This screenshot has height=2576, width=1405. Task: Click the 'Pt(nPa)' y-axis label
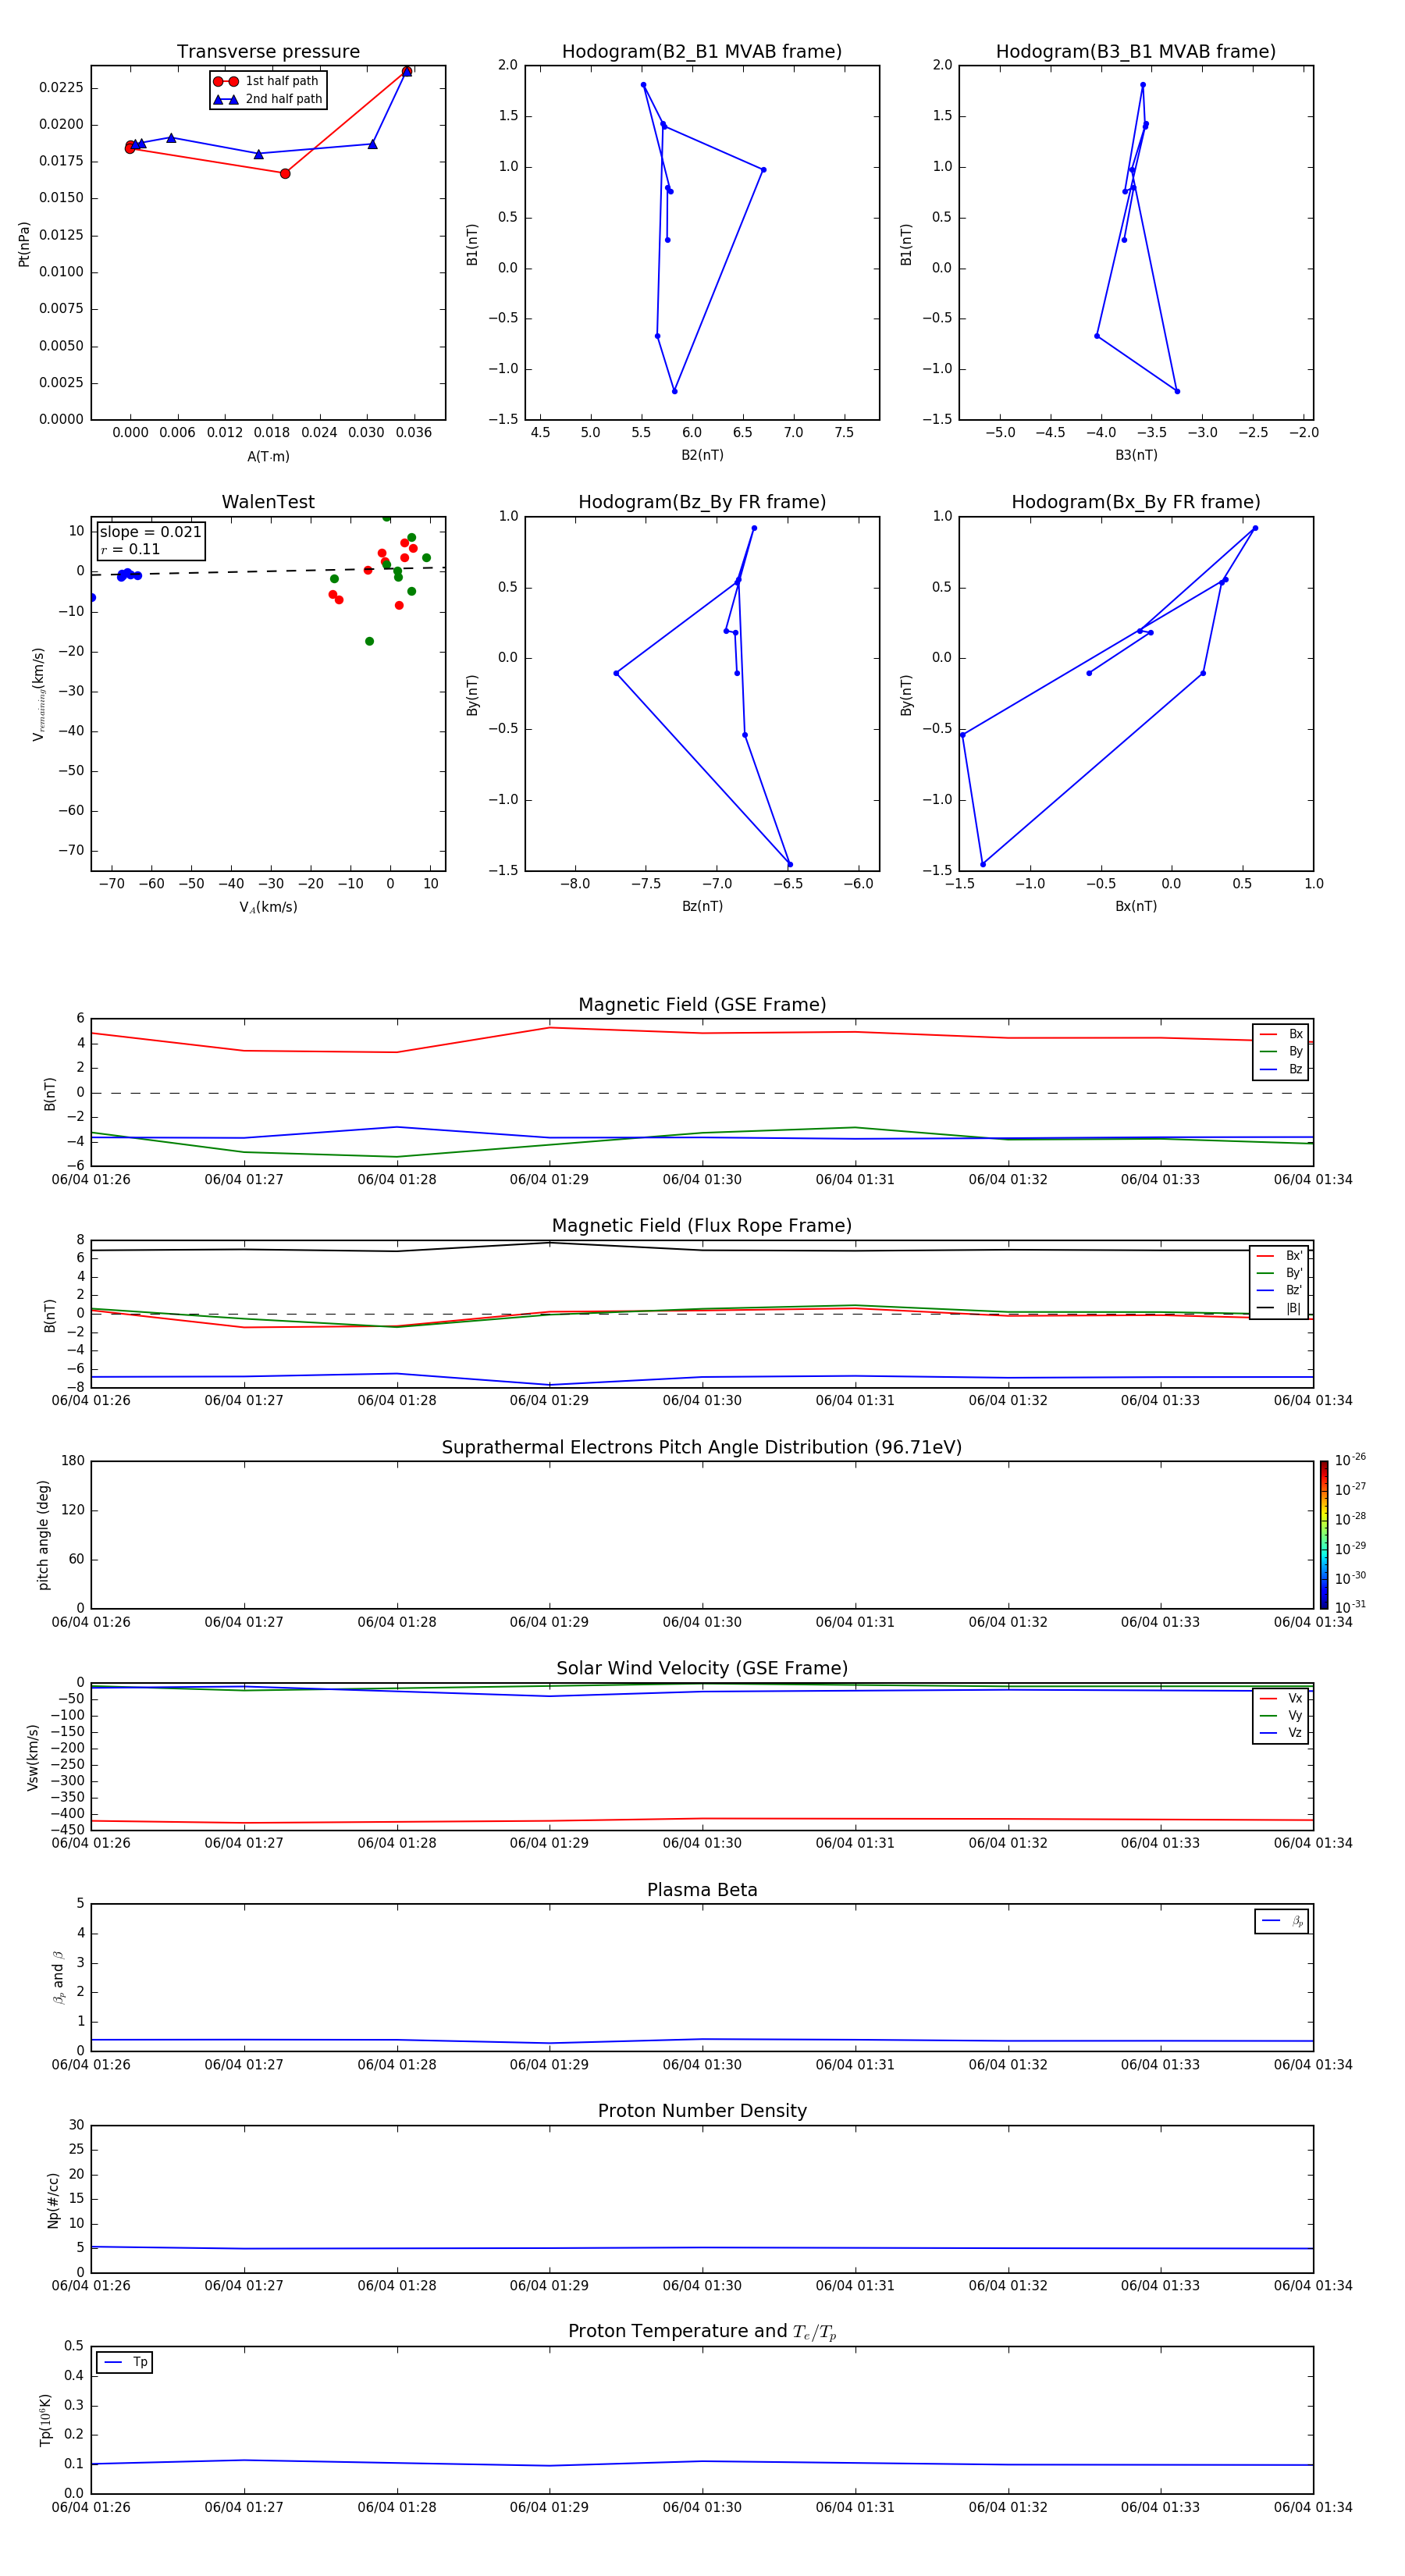click(x=24, y=243)
